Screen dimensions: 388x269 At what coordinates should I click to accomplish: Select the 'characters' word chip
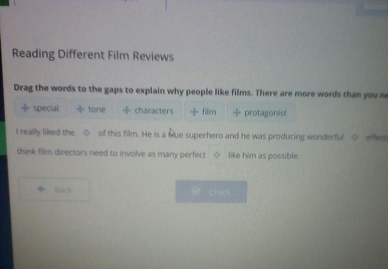(x=149, y=111)
